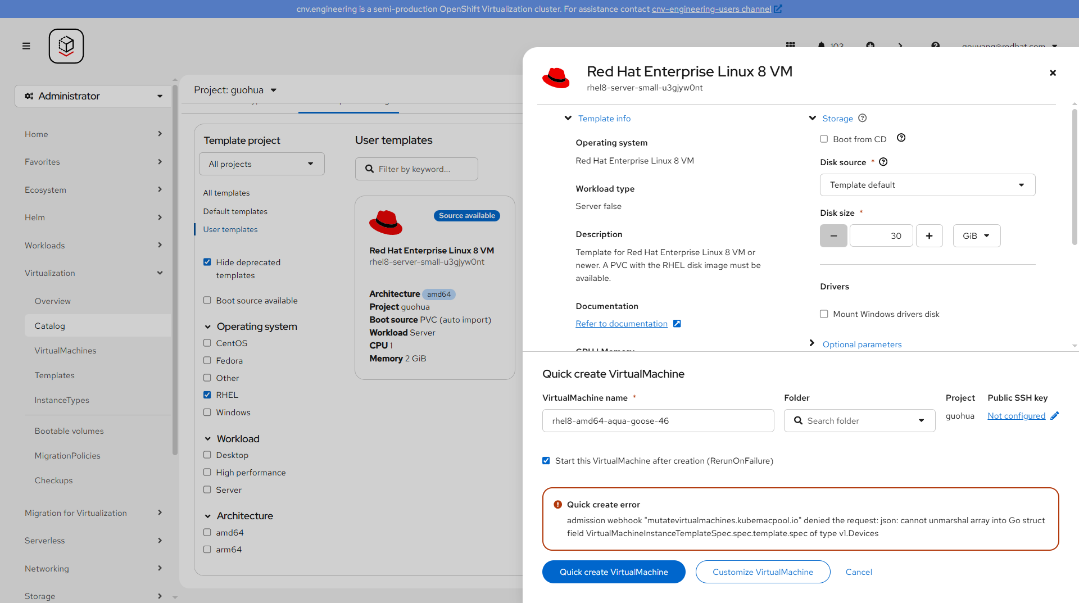The width and height of the screenshot is (1079, 603).
Task: Click the VirtualMachine name input field
Action: point(658,421)
